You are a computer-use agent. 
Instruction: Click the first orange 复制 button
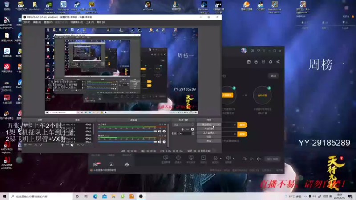point(242,125)
